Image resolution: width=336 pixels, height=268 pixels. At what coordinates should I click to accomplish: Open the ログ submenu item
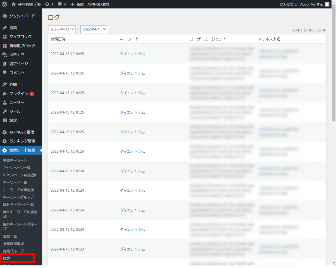click(x=7, y=258)
